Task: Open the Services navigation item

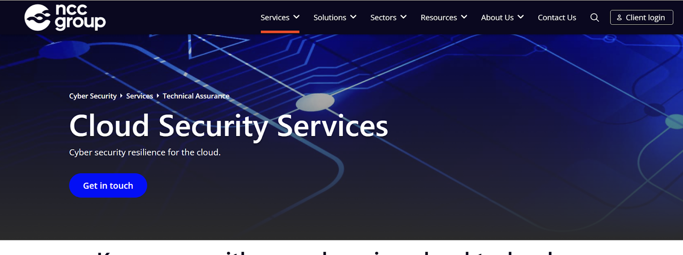Action: (275, 17)
